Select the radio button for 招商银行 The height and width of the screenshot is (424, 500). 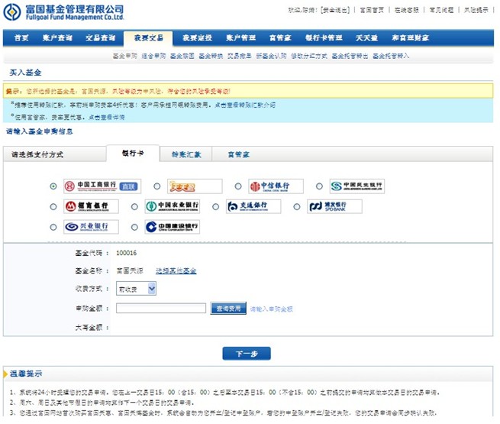click(53, 207)
